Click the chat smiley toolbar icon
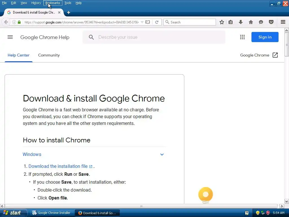 click(261, 22)
